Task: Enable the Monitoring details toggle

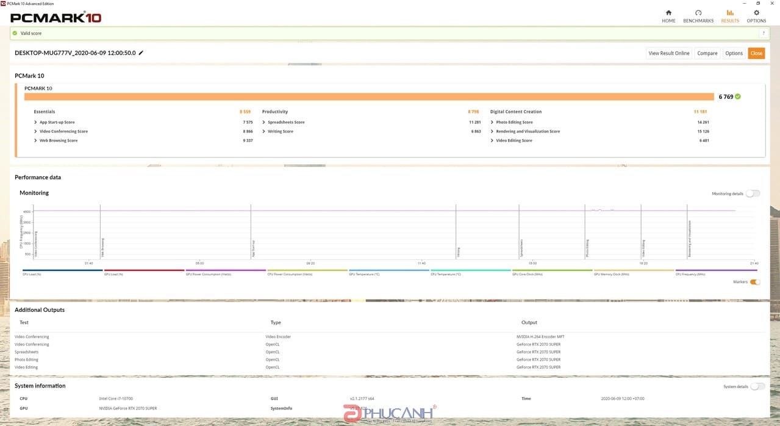Action: 753,193
